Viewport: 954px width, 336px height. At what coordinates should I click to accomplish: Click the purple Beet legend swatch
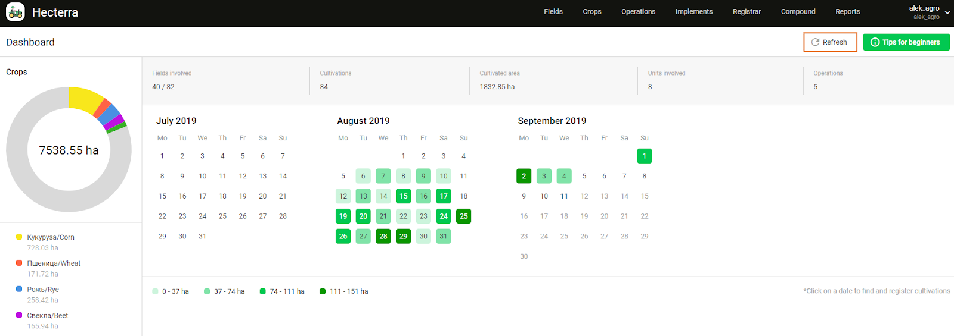pos(19,315)
